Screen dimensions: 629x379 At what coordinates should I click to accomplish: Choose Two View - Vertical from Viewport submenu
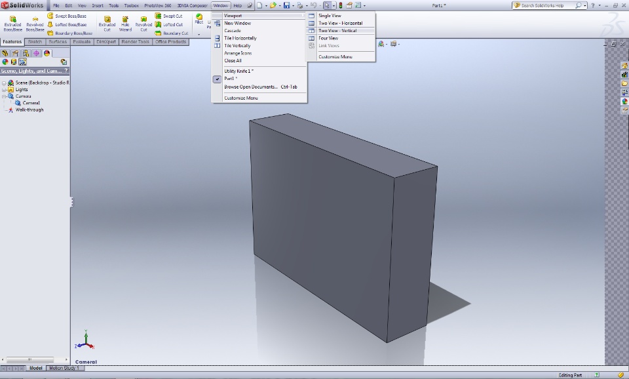tap(341, 31)
